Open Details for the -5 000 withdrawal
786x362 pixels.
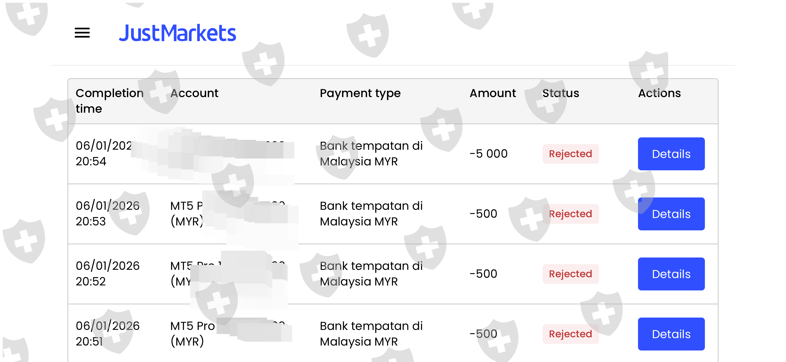click(671, 154)
